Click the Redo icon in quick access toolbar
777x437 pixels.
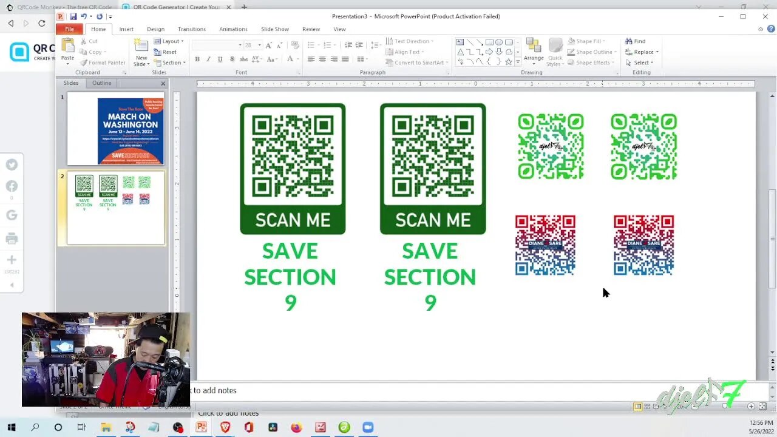99,16
